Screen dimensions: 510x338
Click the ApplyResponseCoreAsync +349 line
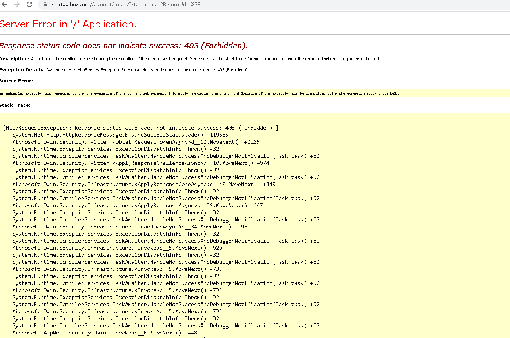click(x=144, y=184)
